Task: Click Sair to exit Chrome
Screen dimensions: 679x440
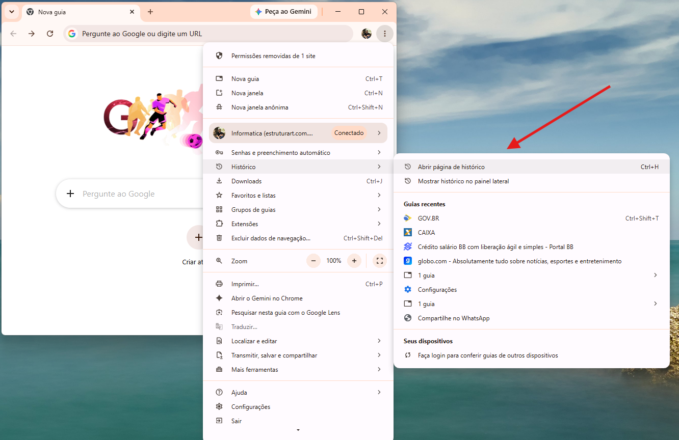Action: click(298, 421)
